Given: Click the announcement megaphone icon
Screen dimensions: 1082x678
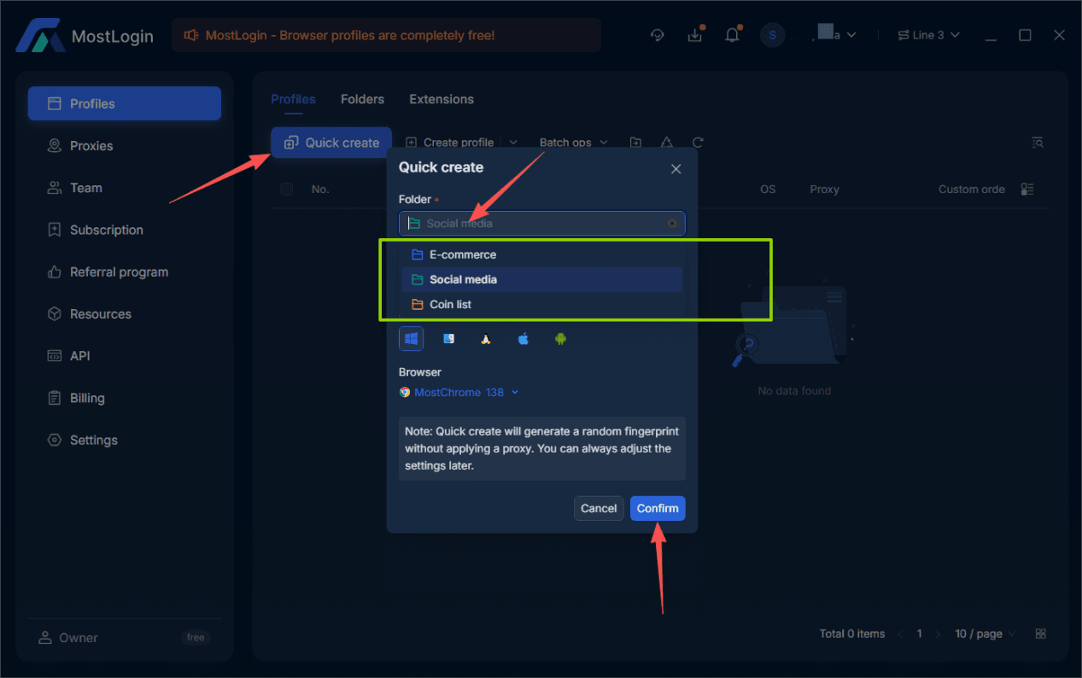Looking at the screenshot, I should point(190,35).
